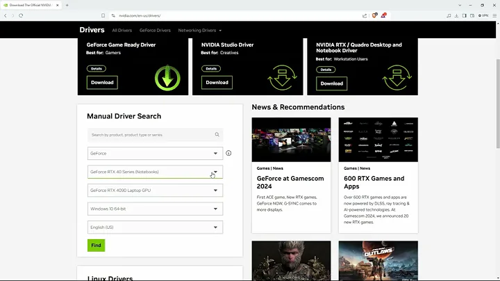500x281 pixels.
Task: Open the tab search chevron
Action: 460,5
